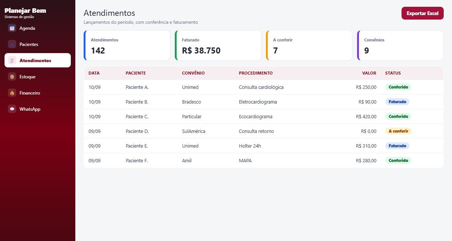Click the R$ 90,00 value

(x=367, y=102)
